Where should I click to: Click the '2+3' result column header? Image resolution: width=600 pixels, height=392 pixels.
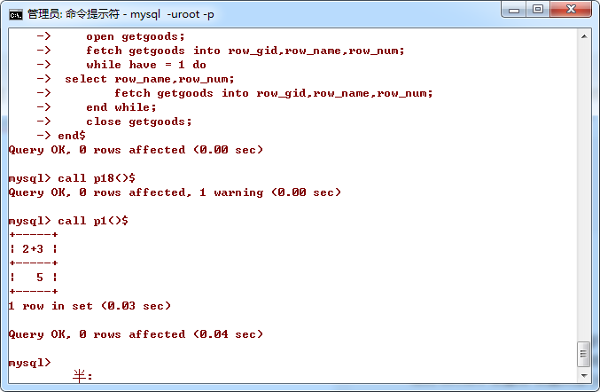pyautogui.click(x=33, y=249)
